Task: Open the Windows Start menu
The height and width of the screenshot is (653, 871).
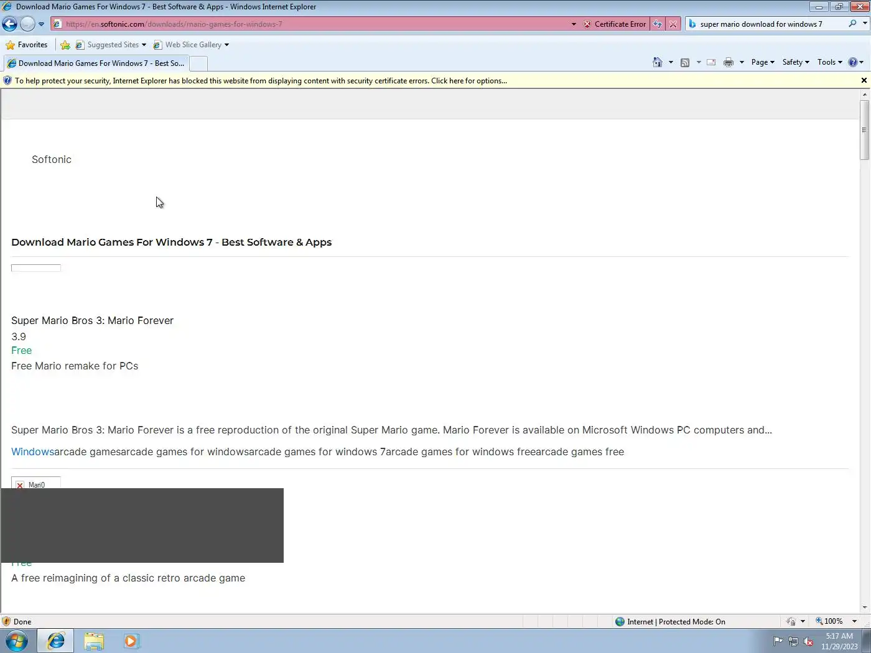Action: pos(17,641)
